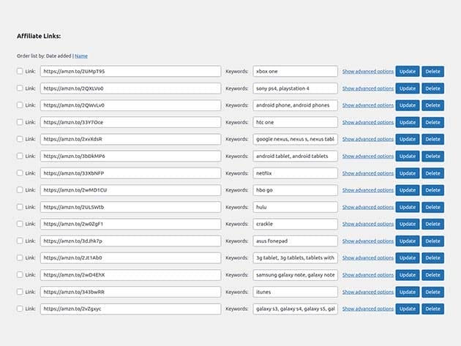Delete the android phone affiliate link
The height and width of the screenshot is (346, 461).
(x=432, y=105)
